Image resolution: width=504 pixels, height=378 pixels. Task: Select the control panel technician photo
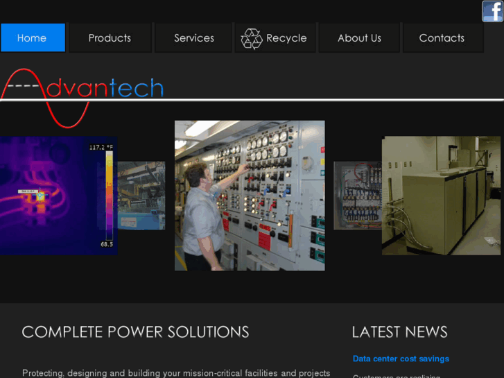click(x=250, y=196)
